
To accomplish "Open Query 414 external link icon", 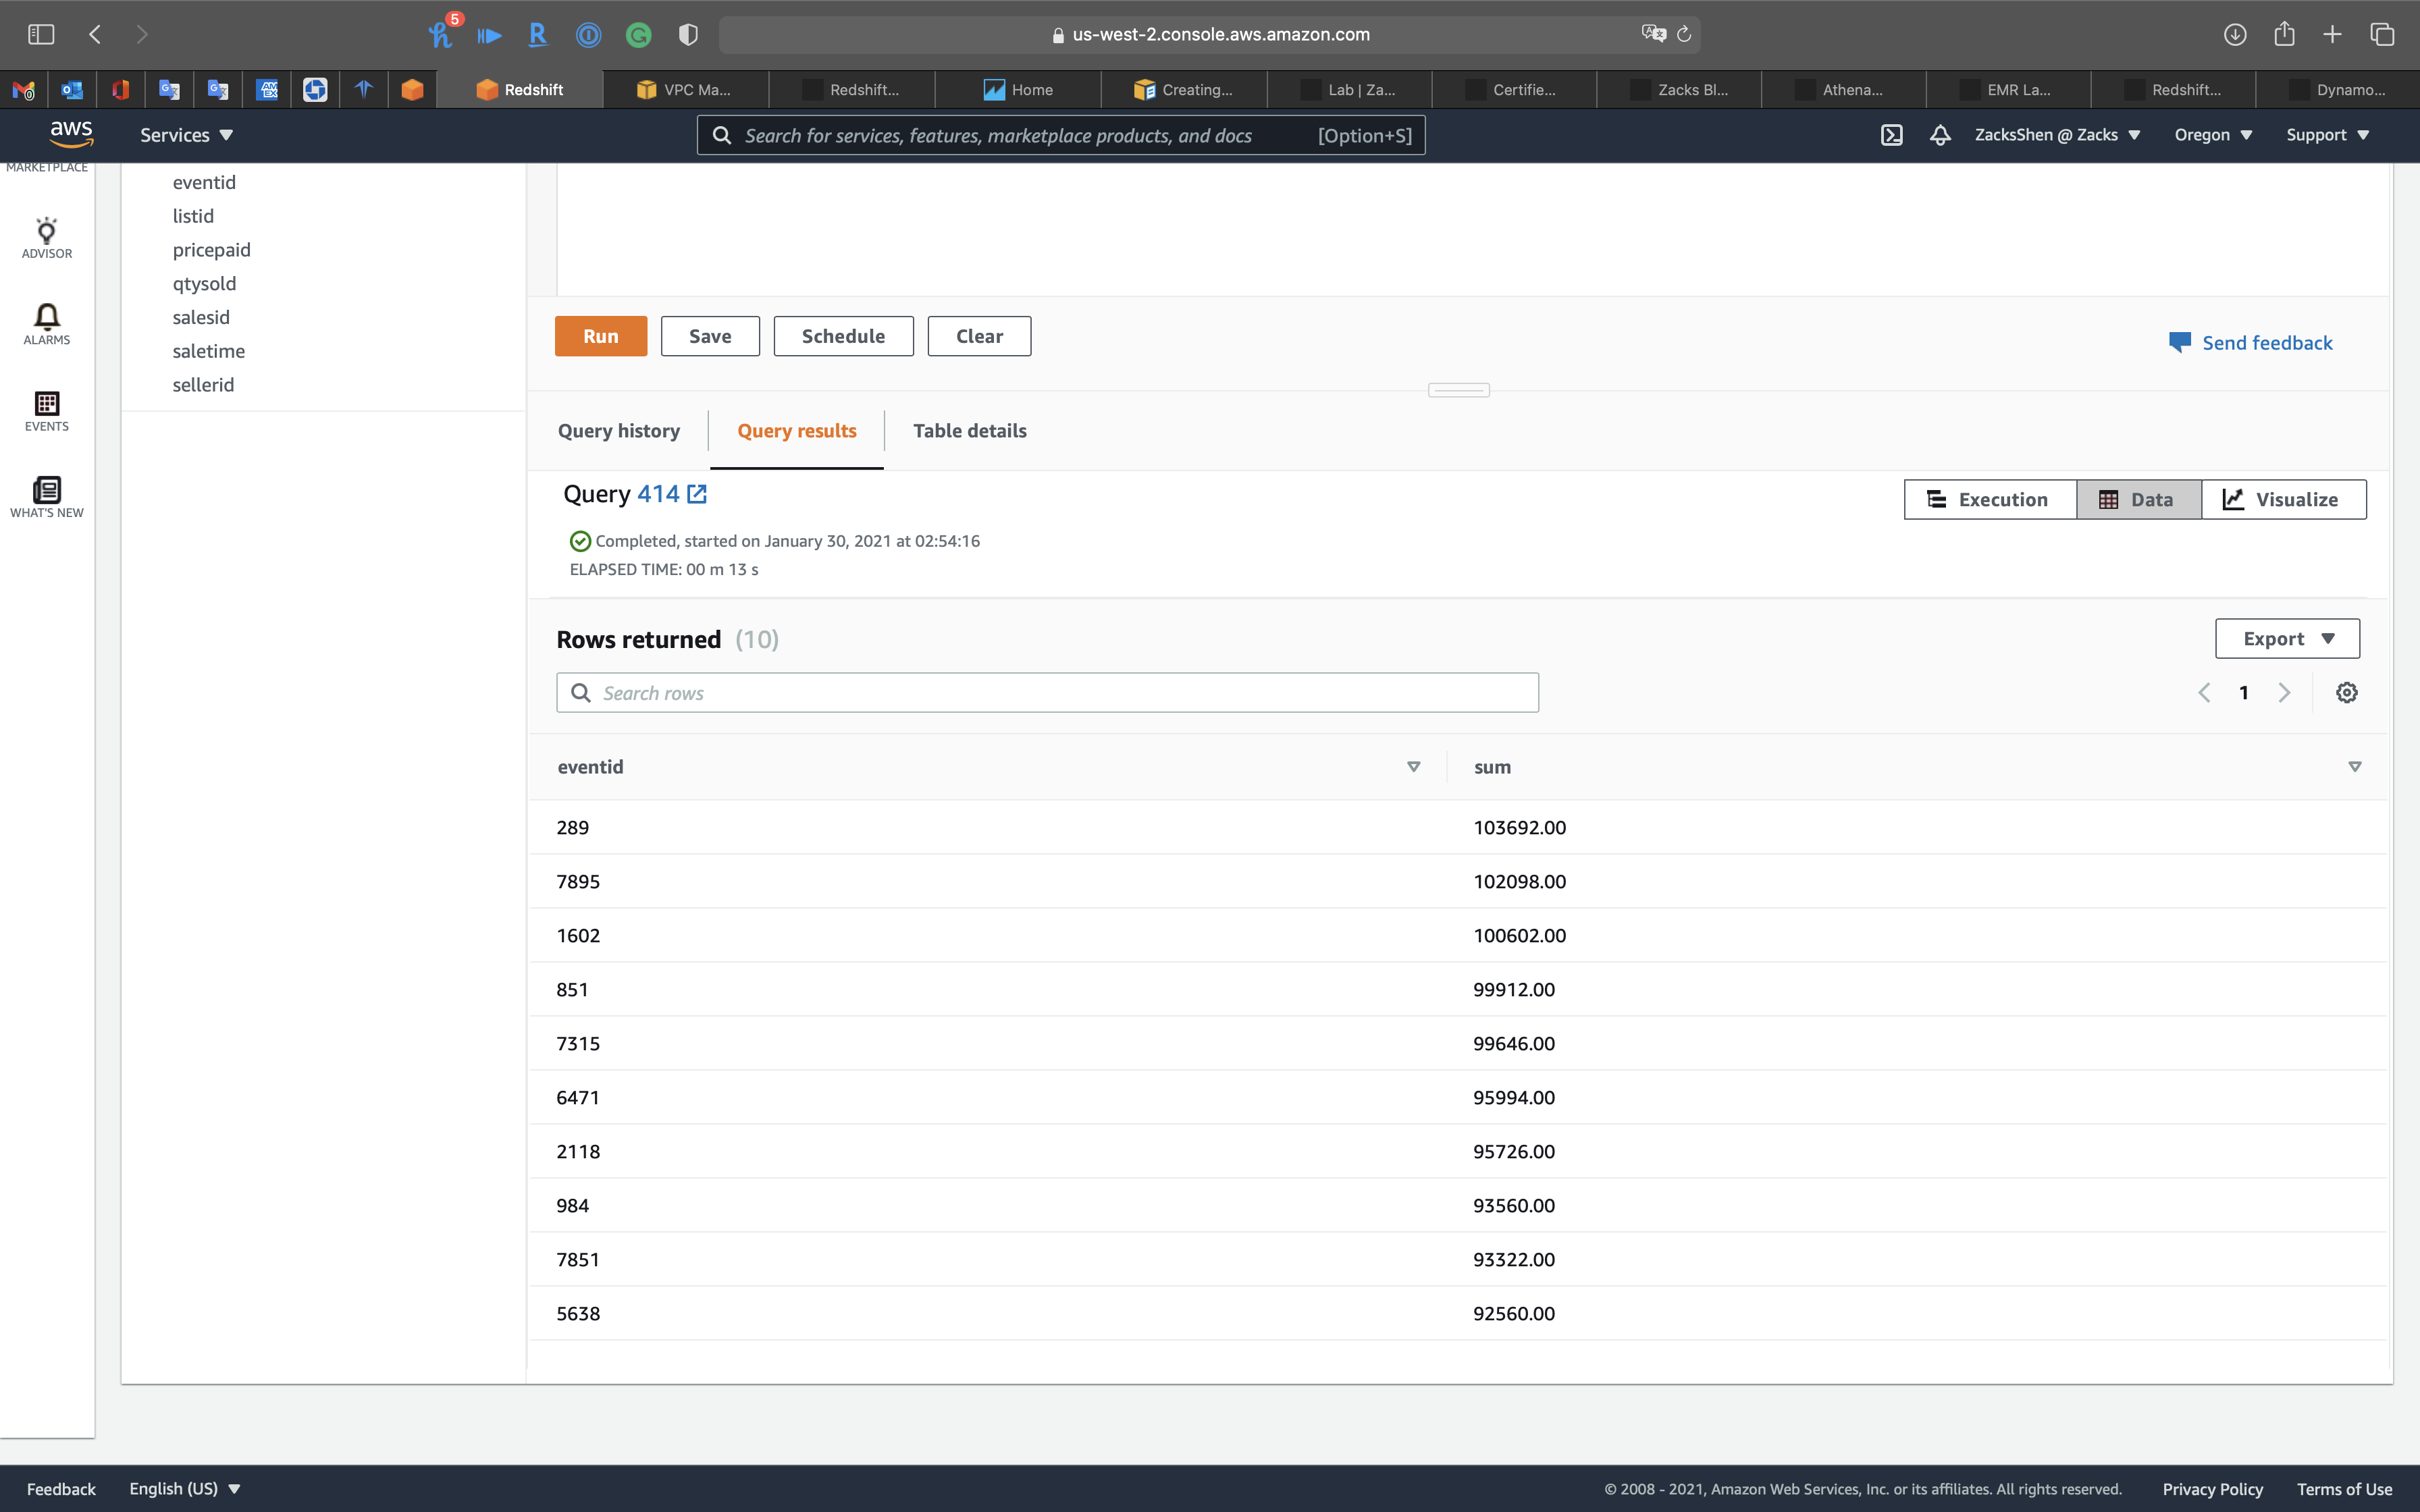I will (x=697, y=494).
